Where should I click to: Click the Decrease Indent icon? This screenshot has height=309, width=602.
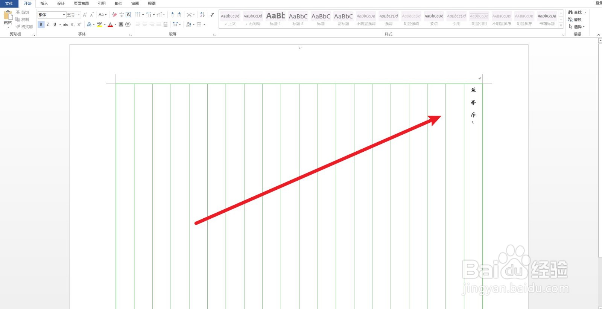pos(172,15)
